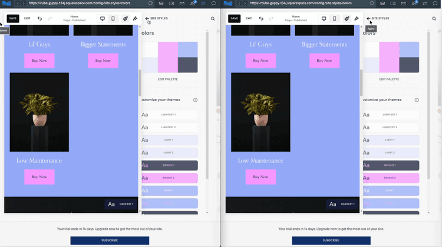The height and width of the screenshot is (247, 442).
Task: Click desktop view icon in left window
Action: [x=103, y=18]
